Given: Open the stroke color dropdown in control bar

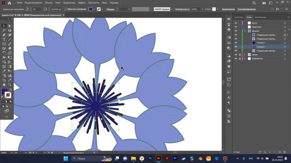Looking at the screenshot, I should point(102,9).
